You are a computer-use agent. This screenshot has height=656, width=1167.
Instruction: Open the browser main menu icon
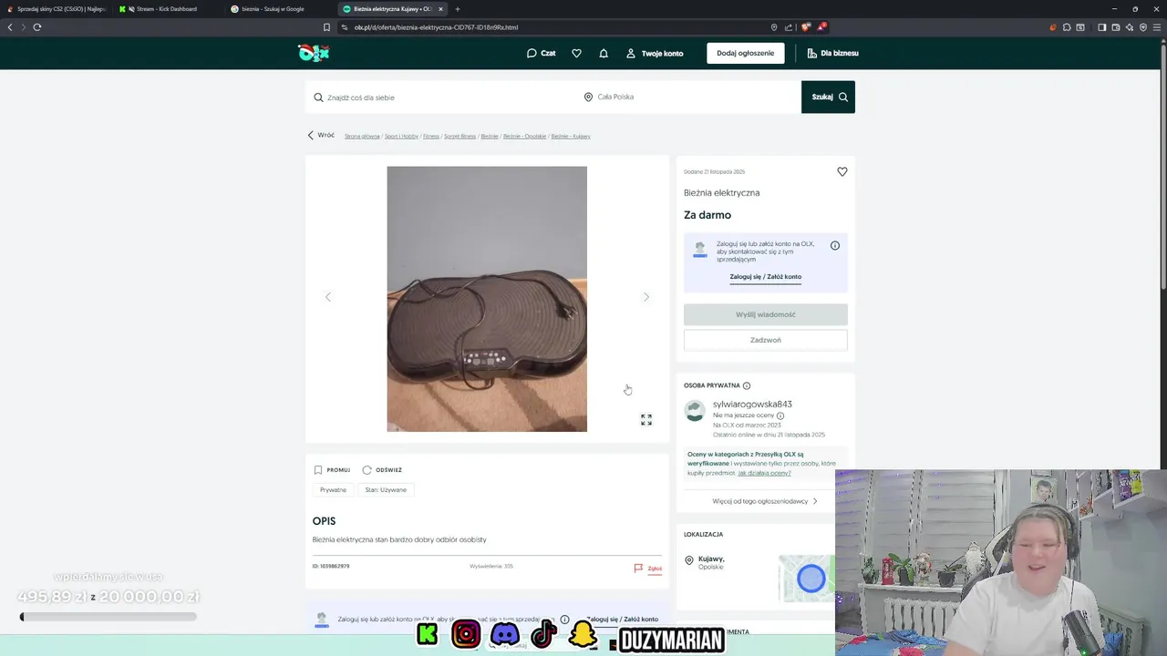[x=1157, y=27]
